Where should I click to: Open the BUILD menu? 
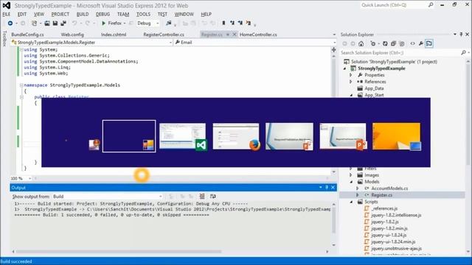(x=83, y=14)
